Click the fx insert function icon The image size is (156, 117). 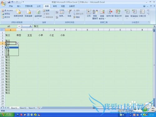point(30,26)
